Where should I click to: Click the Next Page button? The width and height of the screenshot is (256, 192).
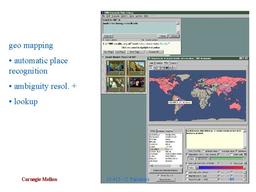coord(120,52)
